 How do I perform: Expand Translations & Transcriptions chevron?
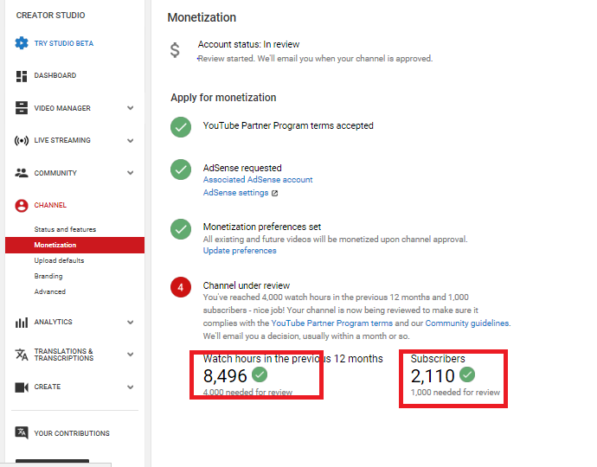130,355
